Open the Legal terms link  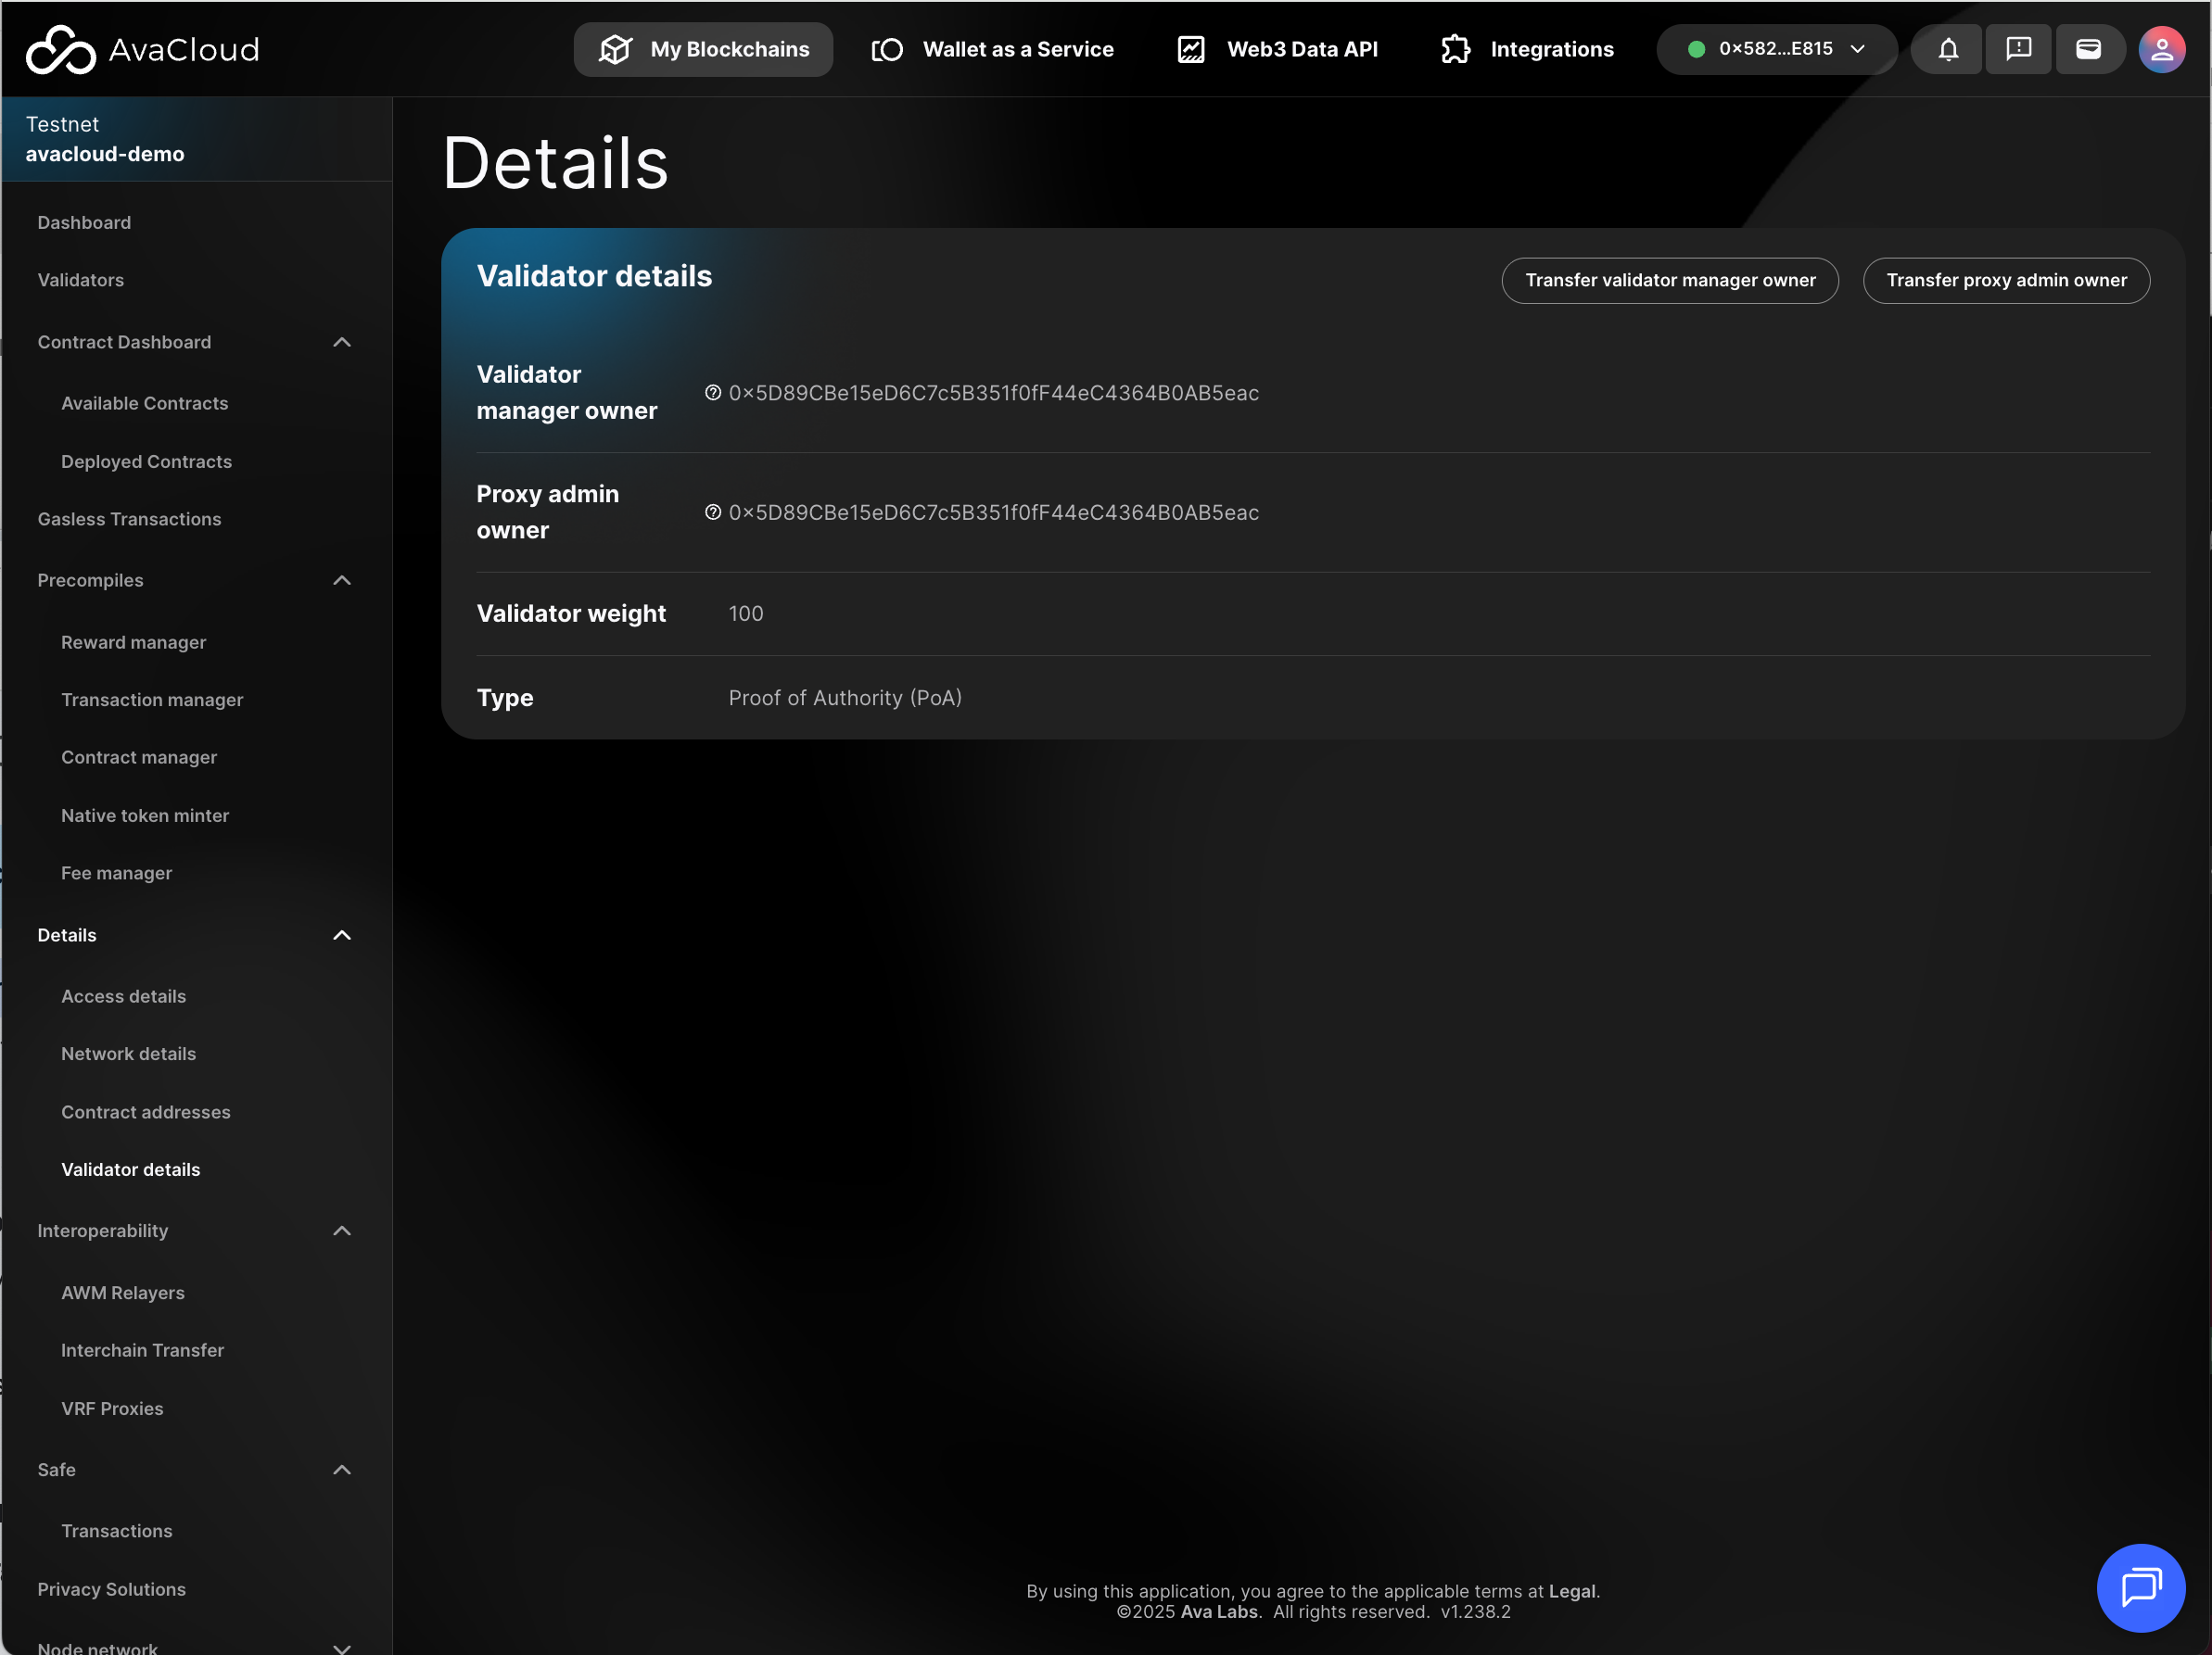click(1572, 1591)
